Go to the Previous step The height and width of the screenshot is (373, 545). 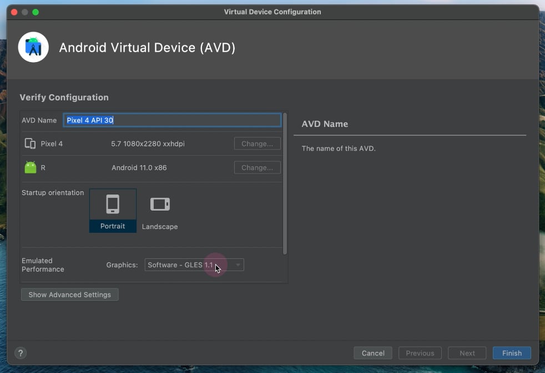click(x=420, y=353)
